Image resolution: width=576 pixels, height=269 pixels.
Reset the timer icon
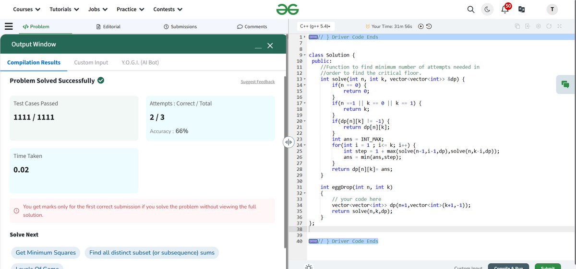pyautogui.click(x=429, y=26)
